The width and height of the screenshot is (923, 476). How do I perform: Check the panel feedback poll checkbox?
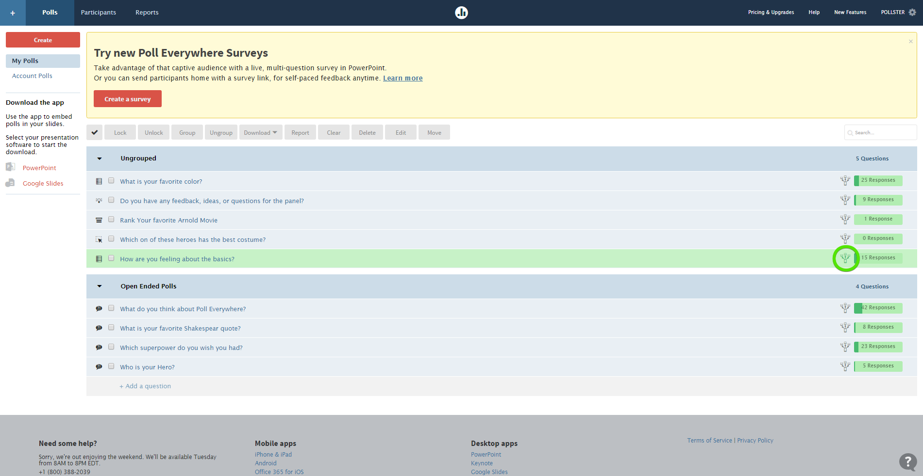111,200
